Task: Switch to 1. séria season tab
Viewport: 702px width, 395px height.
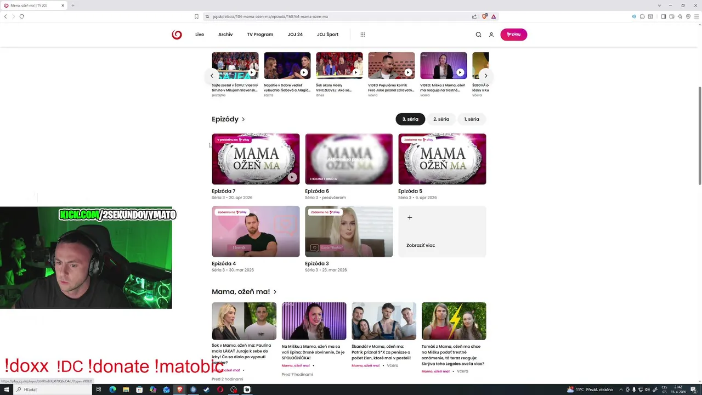Action: coord(472,119)
